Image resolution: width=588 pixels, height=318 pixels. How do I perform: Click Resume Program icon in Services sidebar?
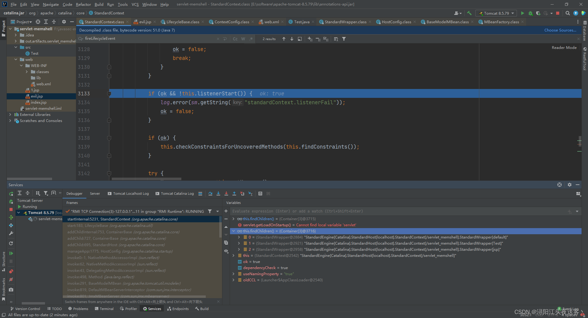pyautogui.click(x=11, y=253)
